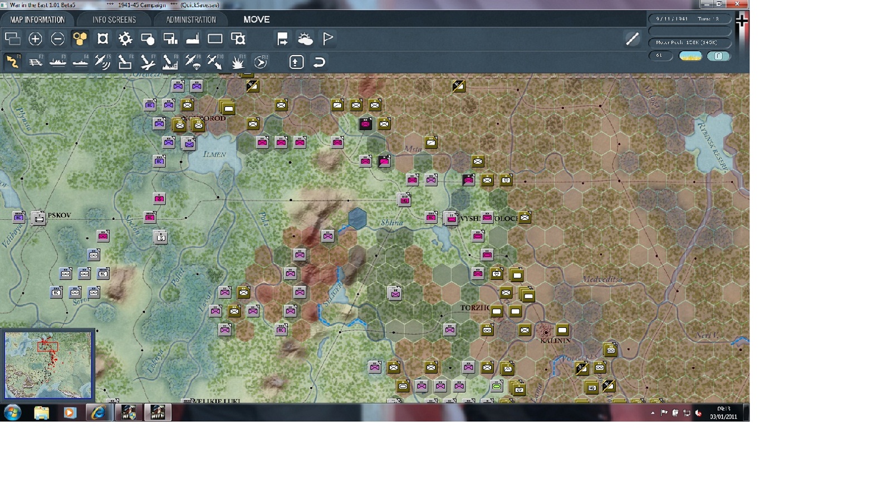Select Amphibious transport mode (F4)
Viewport: 882px width, 496px height.
point(80,61)
